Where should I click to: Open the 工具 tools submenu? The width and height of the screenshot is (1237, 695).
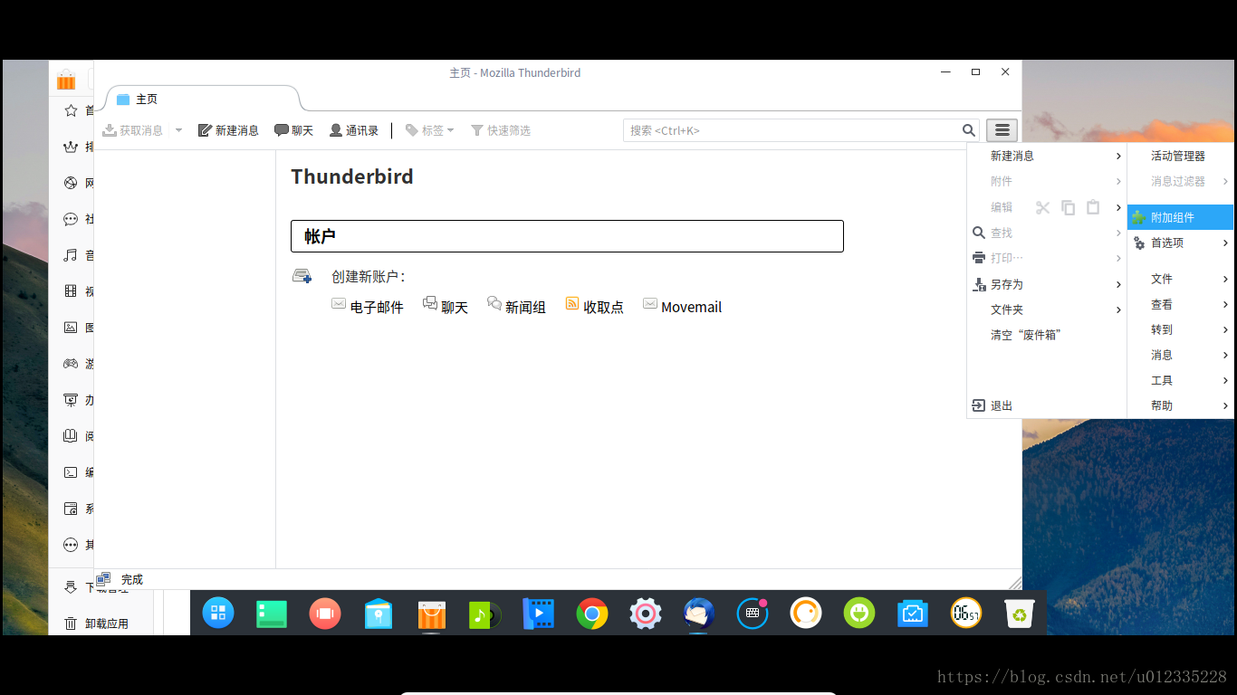click(x=1181, y=380)
